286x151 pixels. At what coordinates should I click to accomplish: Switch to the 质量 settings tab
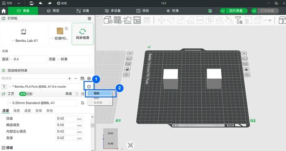click(5, 111)
